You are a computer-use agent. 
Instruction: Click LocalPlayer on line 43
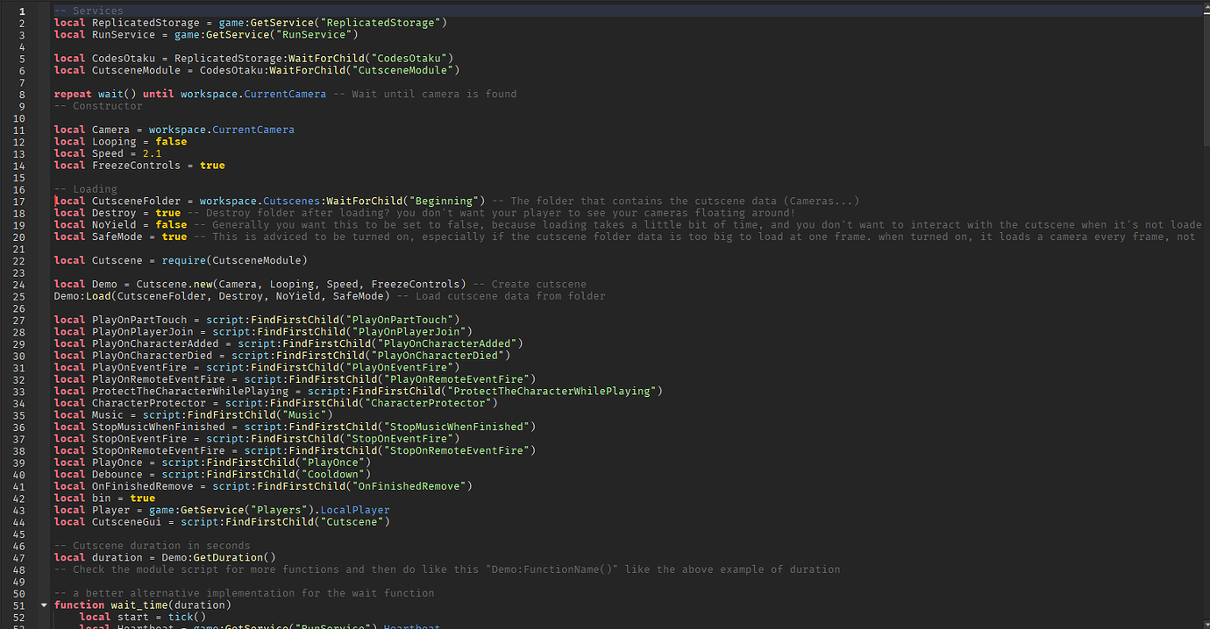click(x=355, y=510)
